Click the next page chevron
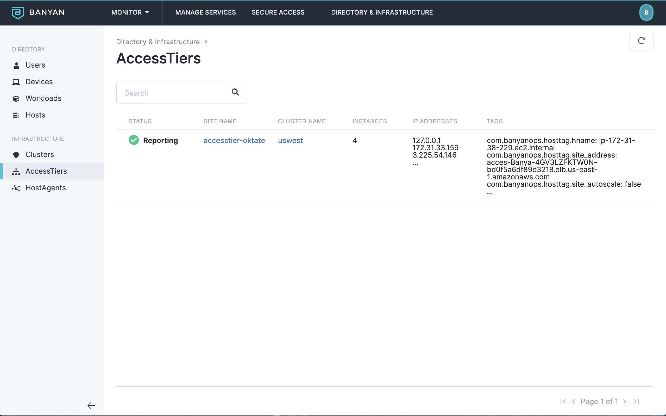This screenshot has width=666, height=416. point(625,401)
